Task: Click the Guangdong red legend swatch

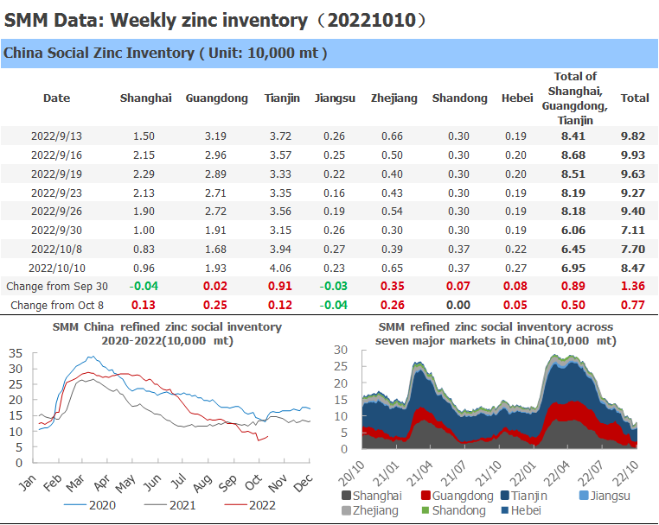Action: coord(425,496)
